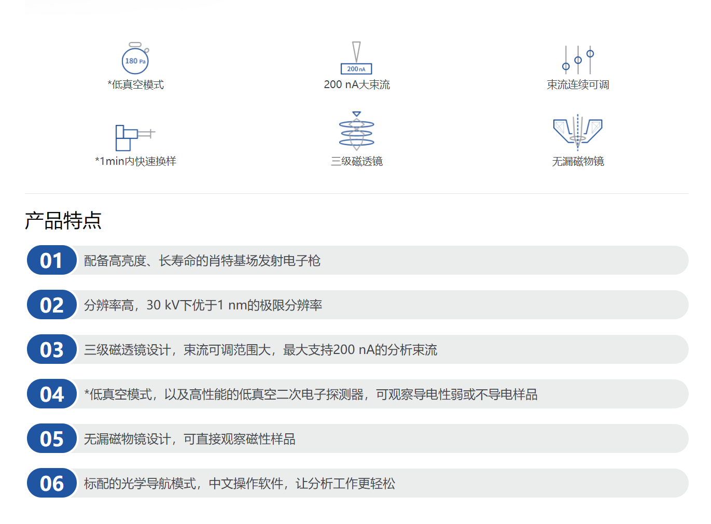Click the blue 02 number badge

[x=52, y=305]
